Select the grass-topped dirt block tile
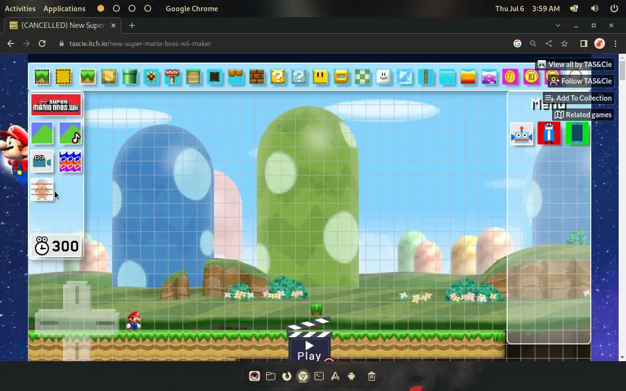626x391 pixels. (x=193, y=77)
